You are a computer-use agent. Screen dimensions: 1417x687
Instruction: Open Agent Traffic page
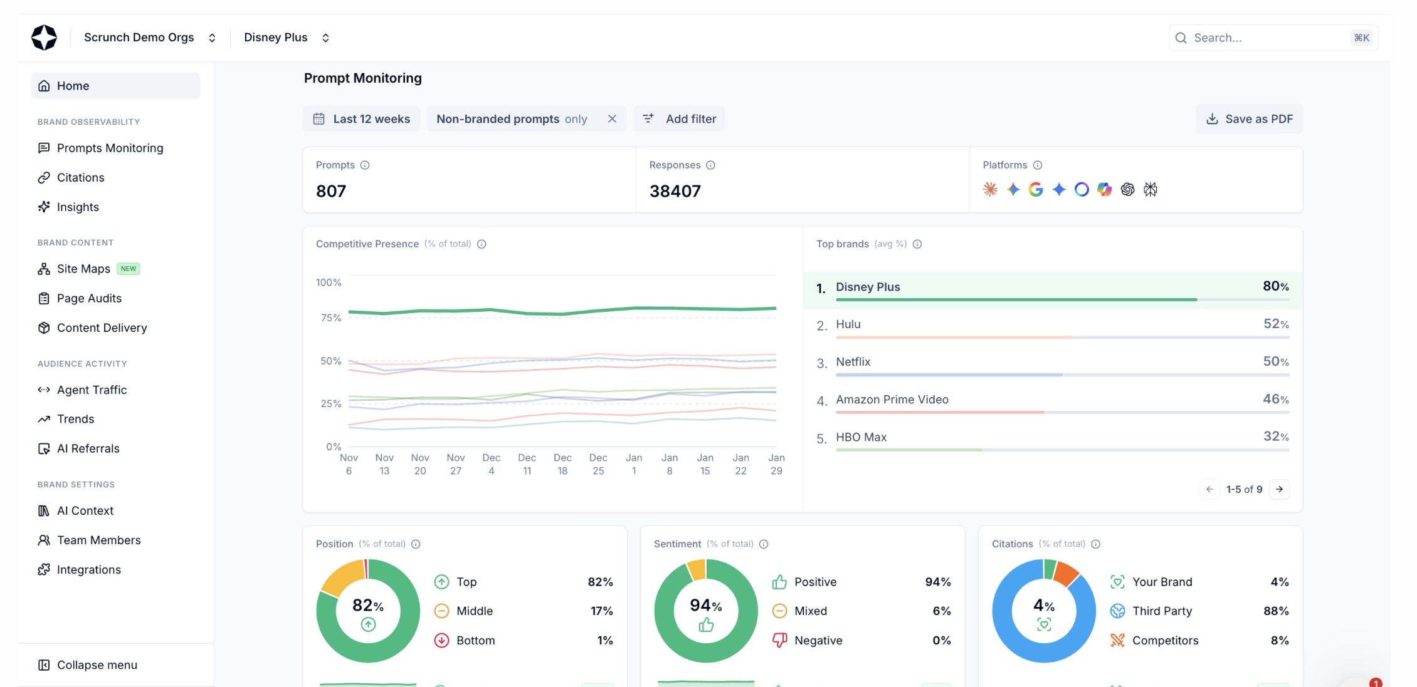coord(92,390)
